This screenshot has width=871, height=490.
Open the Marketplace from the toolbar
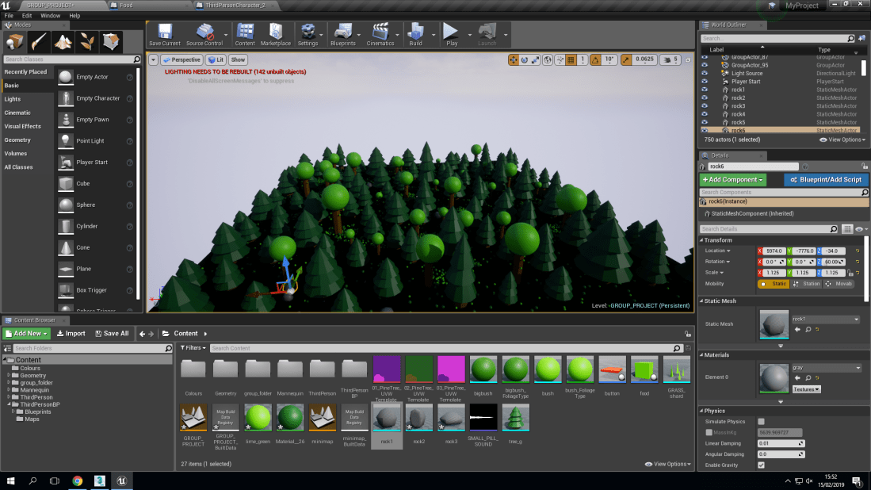click(x=276, y=34)
